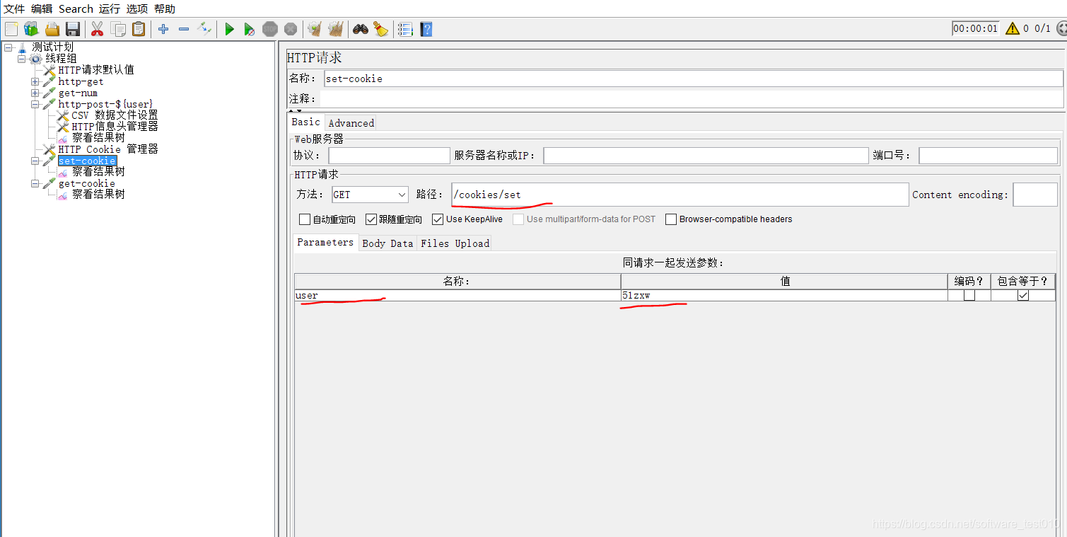Click the 协议 input field
The image size is (1067, 537).
389,156
